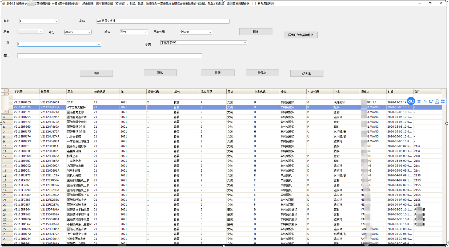Image resolution: width=449 pixels, height=247 pixels.
Task: Sort by the 工艺号 column header
Action: (x=26, y=92)
